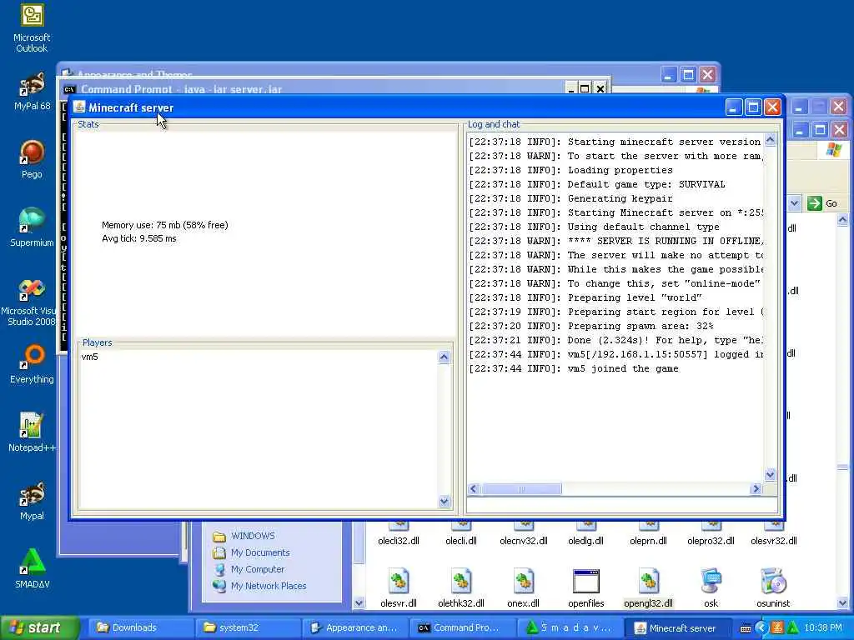Open Mypal desktop shortcut
The height and width of the screenshot is (640, 854).
click(x=32, y=501)
